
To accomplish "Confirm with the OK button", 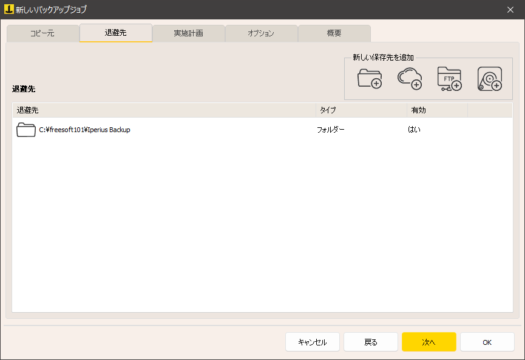I will pyautogui.click(x=487, y=342).
